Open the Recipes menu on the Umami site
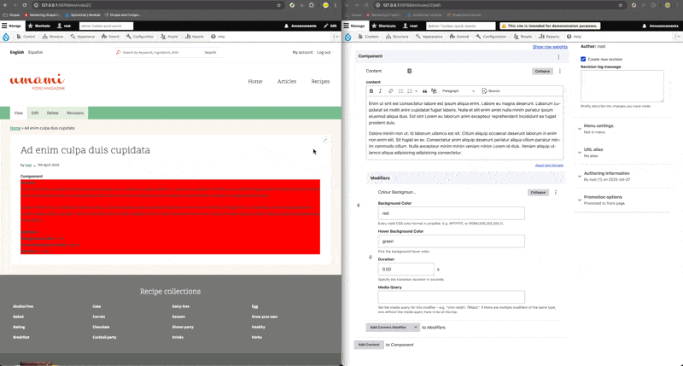 [x=320, y=82]
